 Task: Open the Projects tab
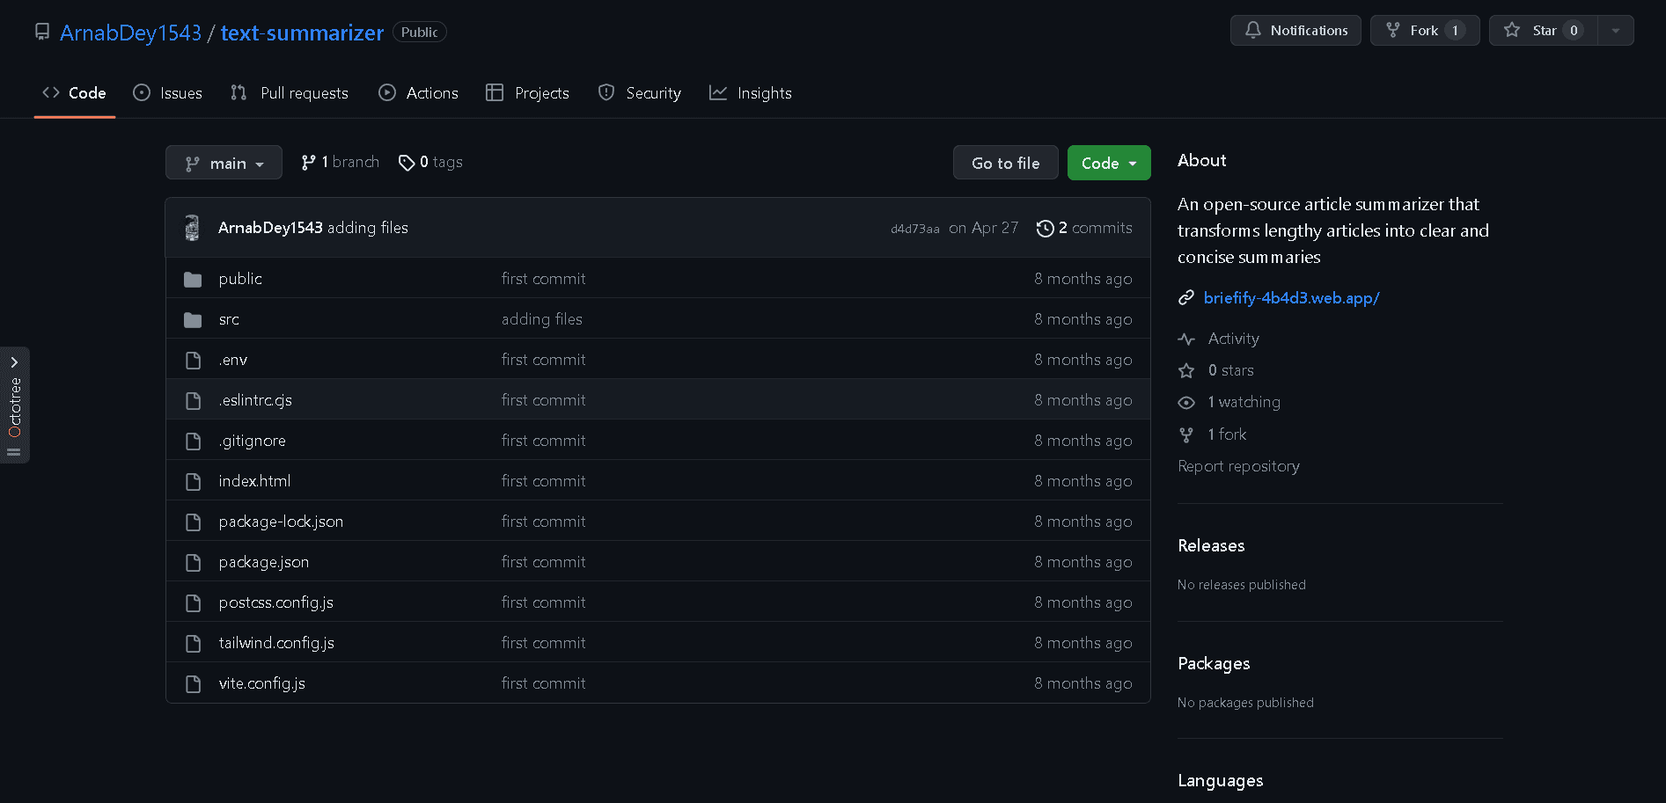[x=527, y=92]
